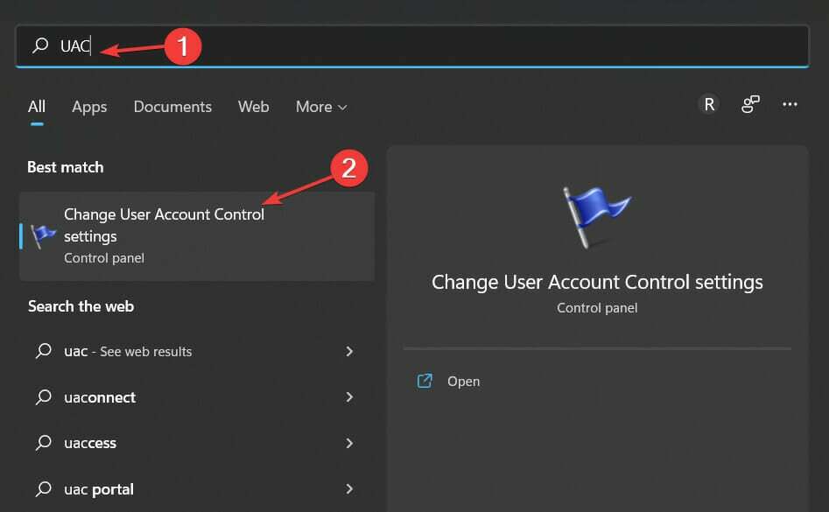The height and width of the screenshot is (512, 829).
Task: Click the preview title Change User Account Control settings
Action: coord(597,282)
